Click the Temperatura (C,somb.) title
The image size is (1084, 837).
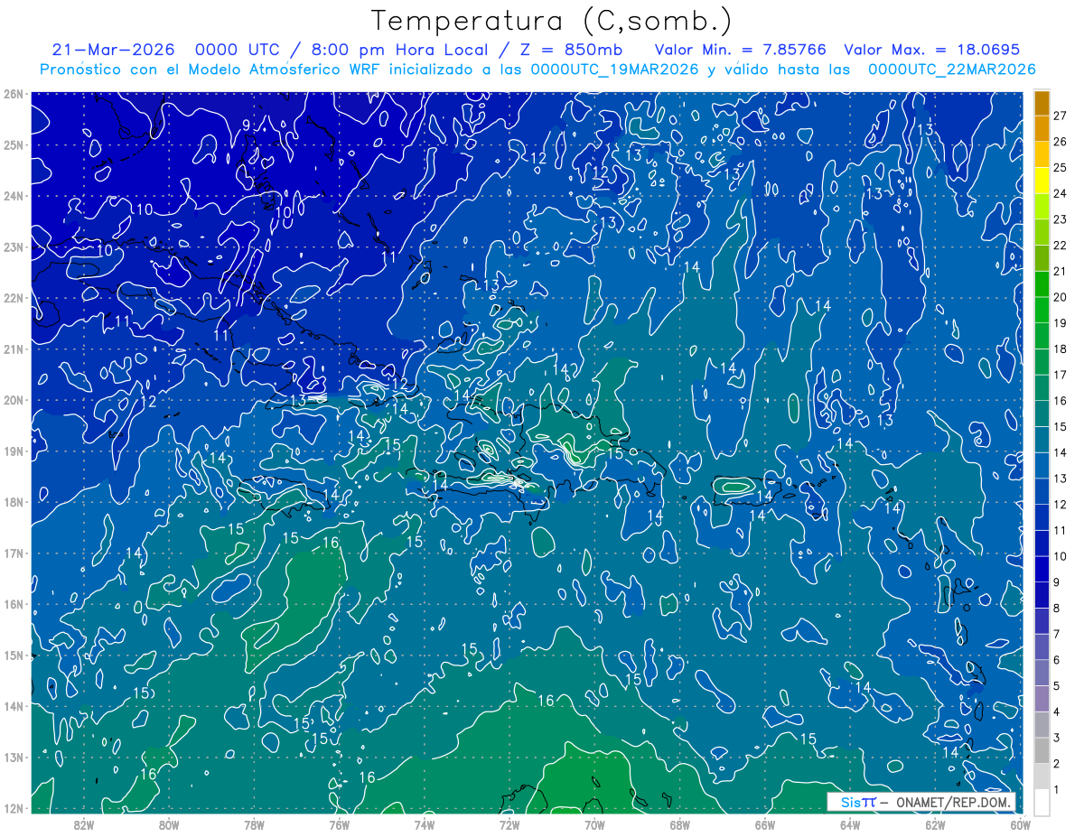coord(551,21)
